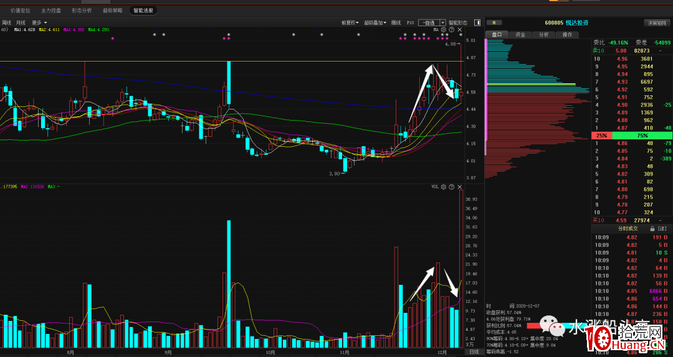
Task: Open the [详] trade details link
Action: pyautogui.click(x=662, y=229)
